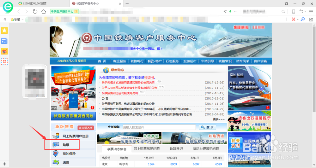Click 退票 in left menu
The height and width of the screenshot is (168, 316).
[66, 162]
